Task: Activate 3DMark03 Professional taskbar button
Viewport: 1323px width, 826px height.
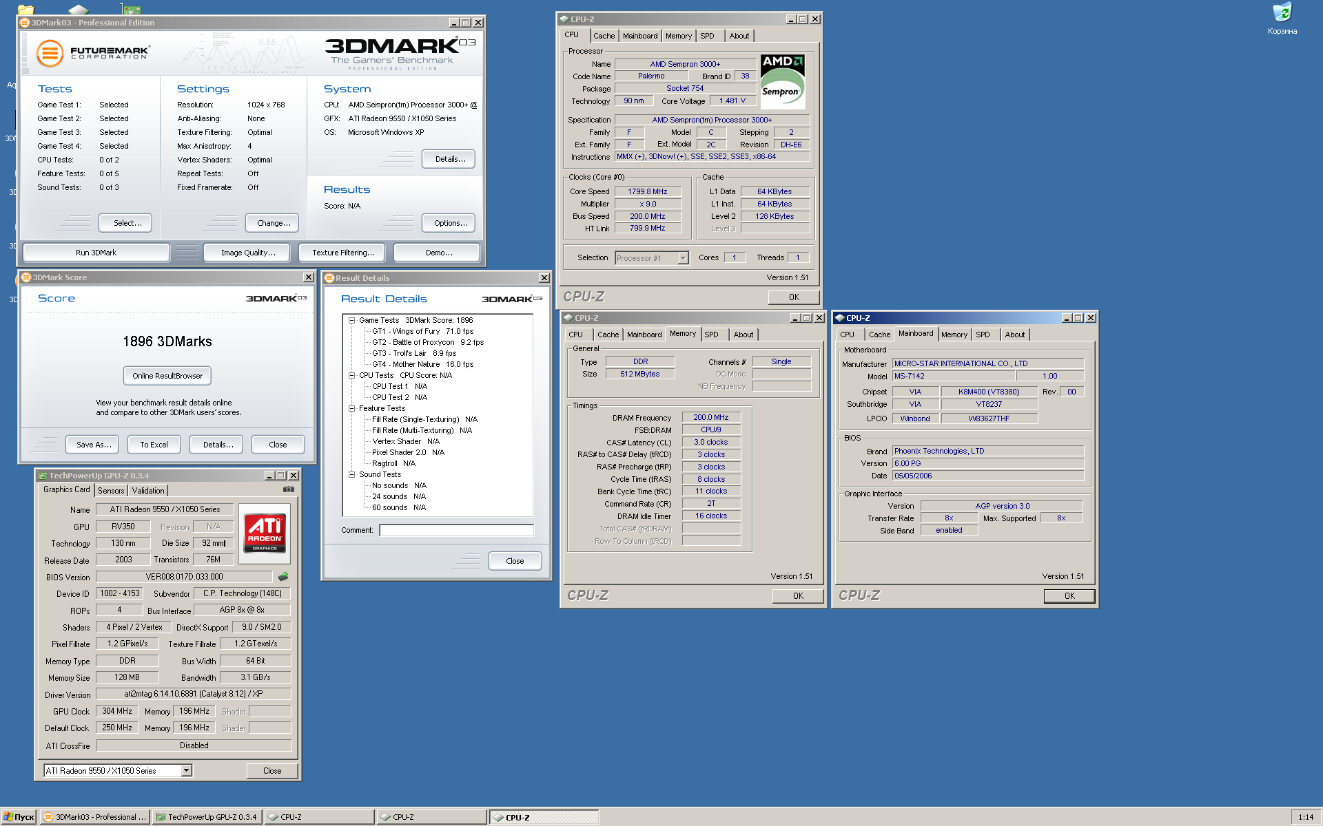Action: click(95, 817)
